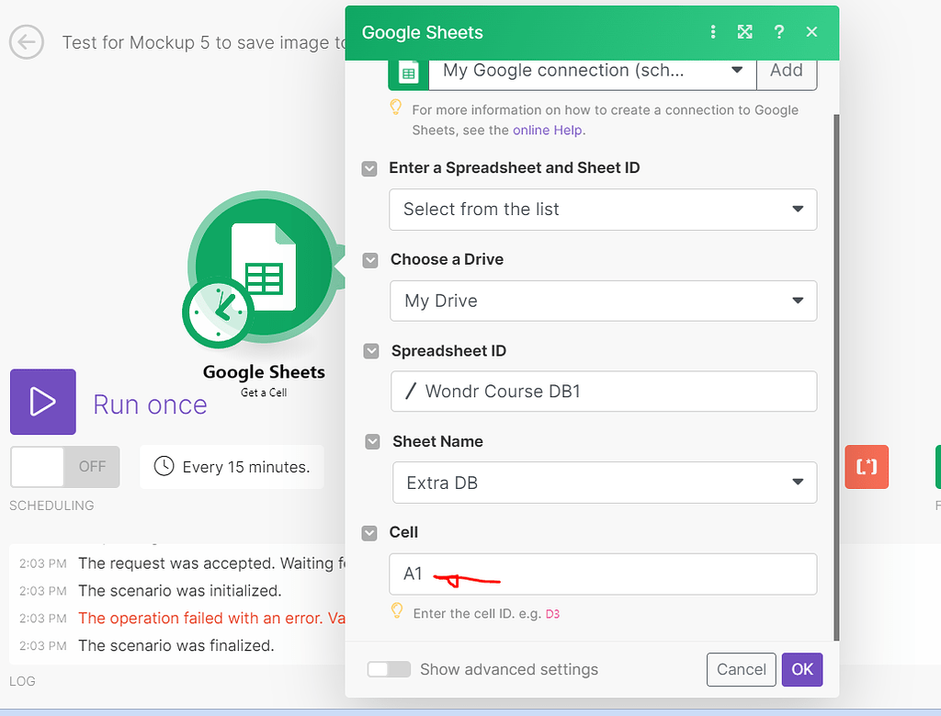The height and width of the screenshot is (716, 941).
Task: Expand the Sheet Name dropdown showing Extra DB
Action: pos(603,483)
